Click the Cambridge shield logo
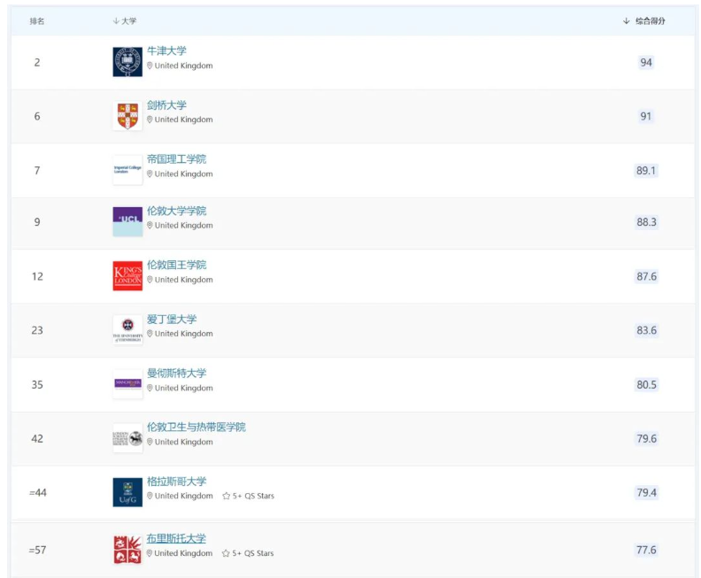Screen dimensions: 701x578 [127, 116]
